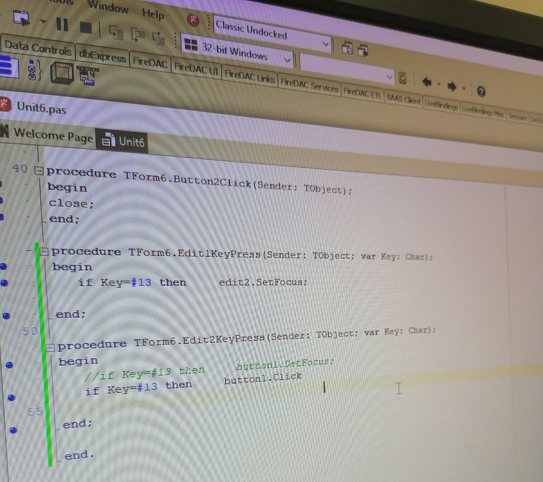Collapse the Edit2KeyPress procedure fold marker
This screenshot has width=543, height=482.
[50, 348]
